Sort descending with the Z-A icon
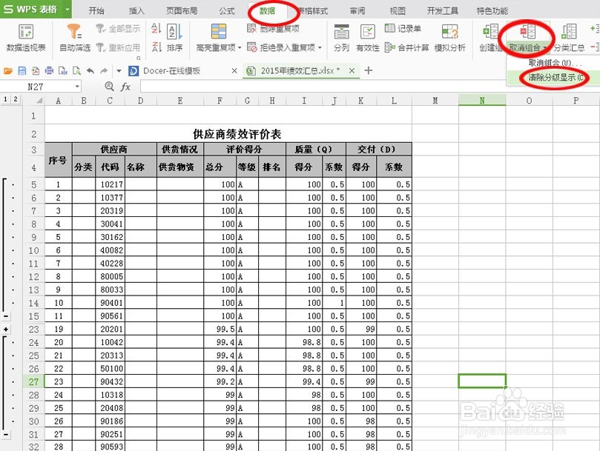The height and width of the screenshot is (451, 600). coord(156,47)
